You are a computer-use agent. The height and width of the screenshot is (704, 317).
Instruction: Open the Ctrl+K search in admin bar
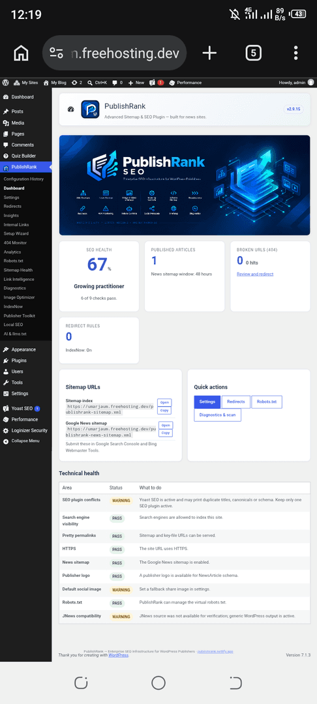(x=97, y=83)
